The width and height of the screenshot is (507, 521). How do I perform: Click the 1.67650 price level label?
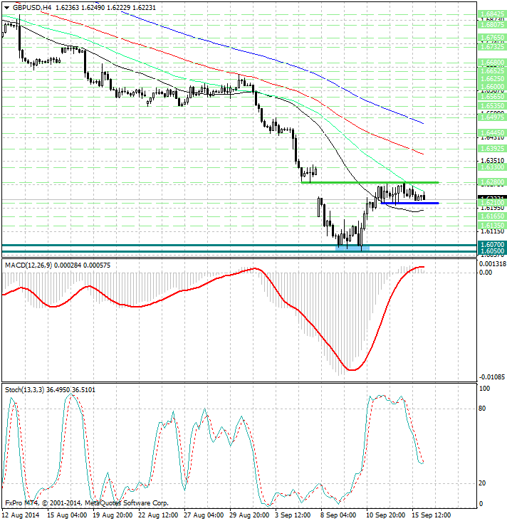coord(492,38)
